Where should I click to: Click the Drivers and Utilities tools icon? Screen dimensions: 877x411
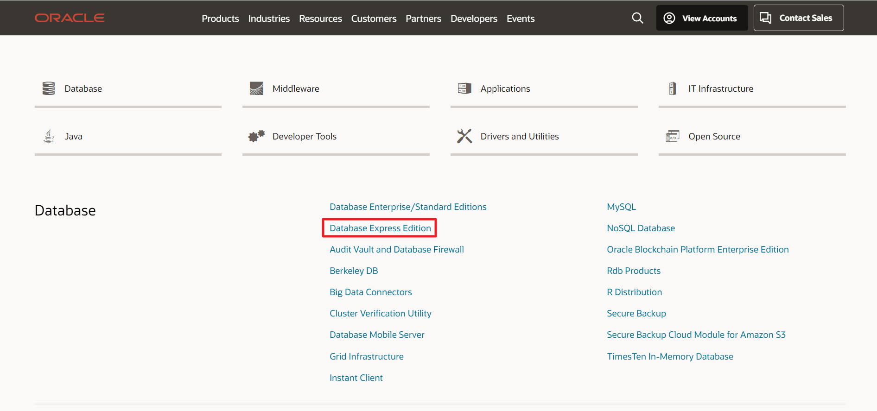pos(464,136)
